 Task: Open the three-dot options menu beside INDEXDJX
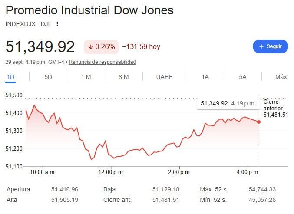pyautogui.click(x=57, y=24)
